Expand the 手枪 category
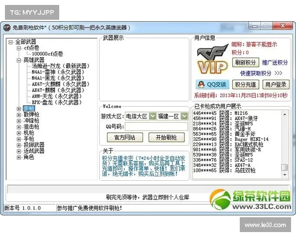296x237 pixels. [x=19, y=139]
